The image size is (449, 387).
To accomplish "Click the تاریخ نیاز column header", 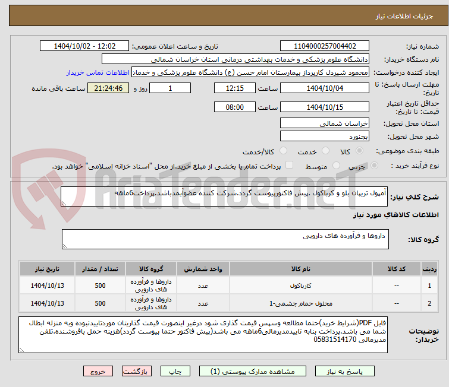I will (x=47, y=269).
